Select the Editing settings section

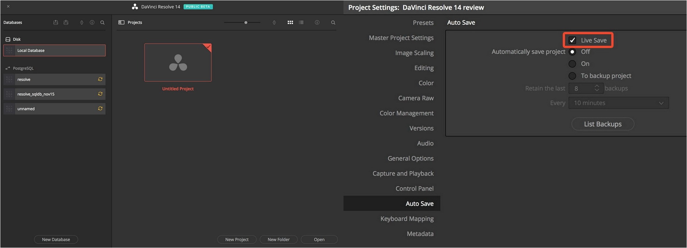pos(424,68)
